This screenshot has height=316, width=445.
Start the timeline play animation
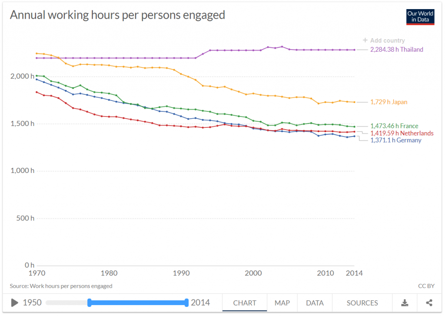click(14, 303)
